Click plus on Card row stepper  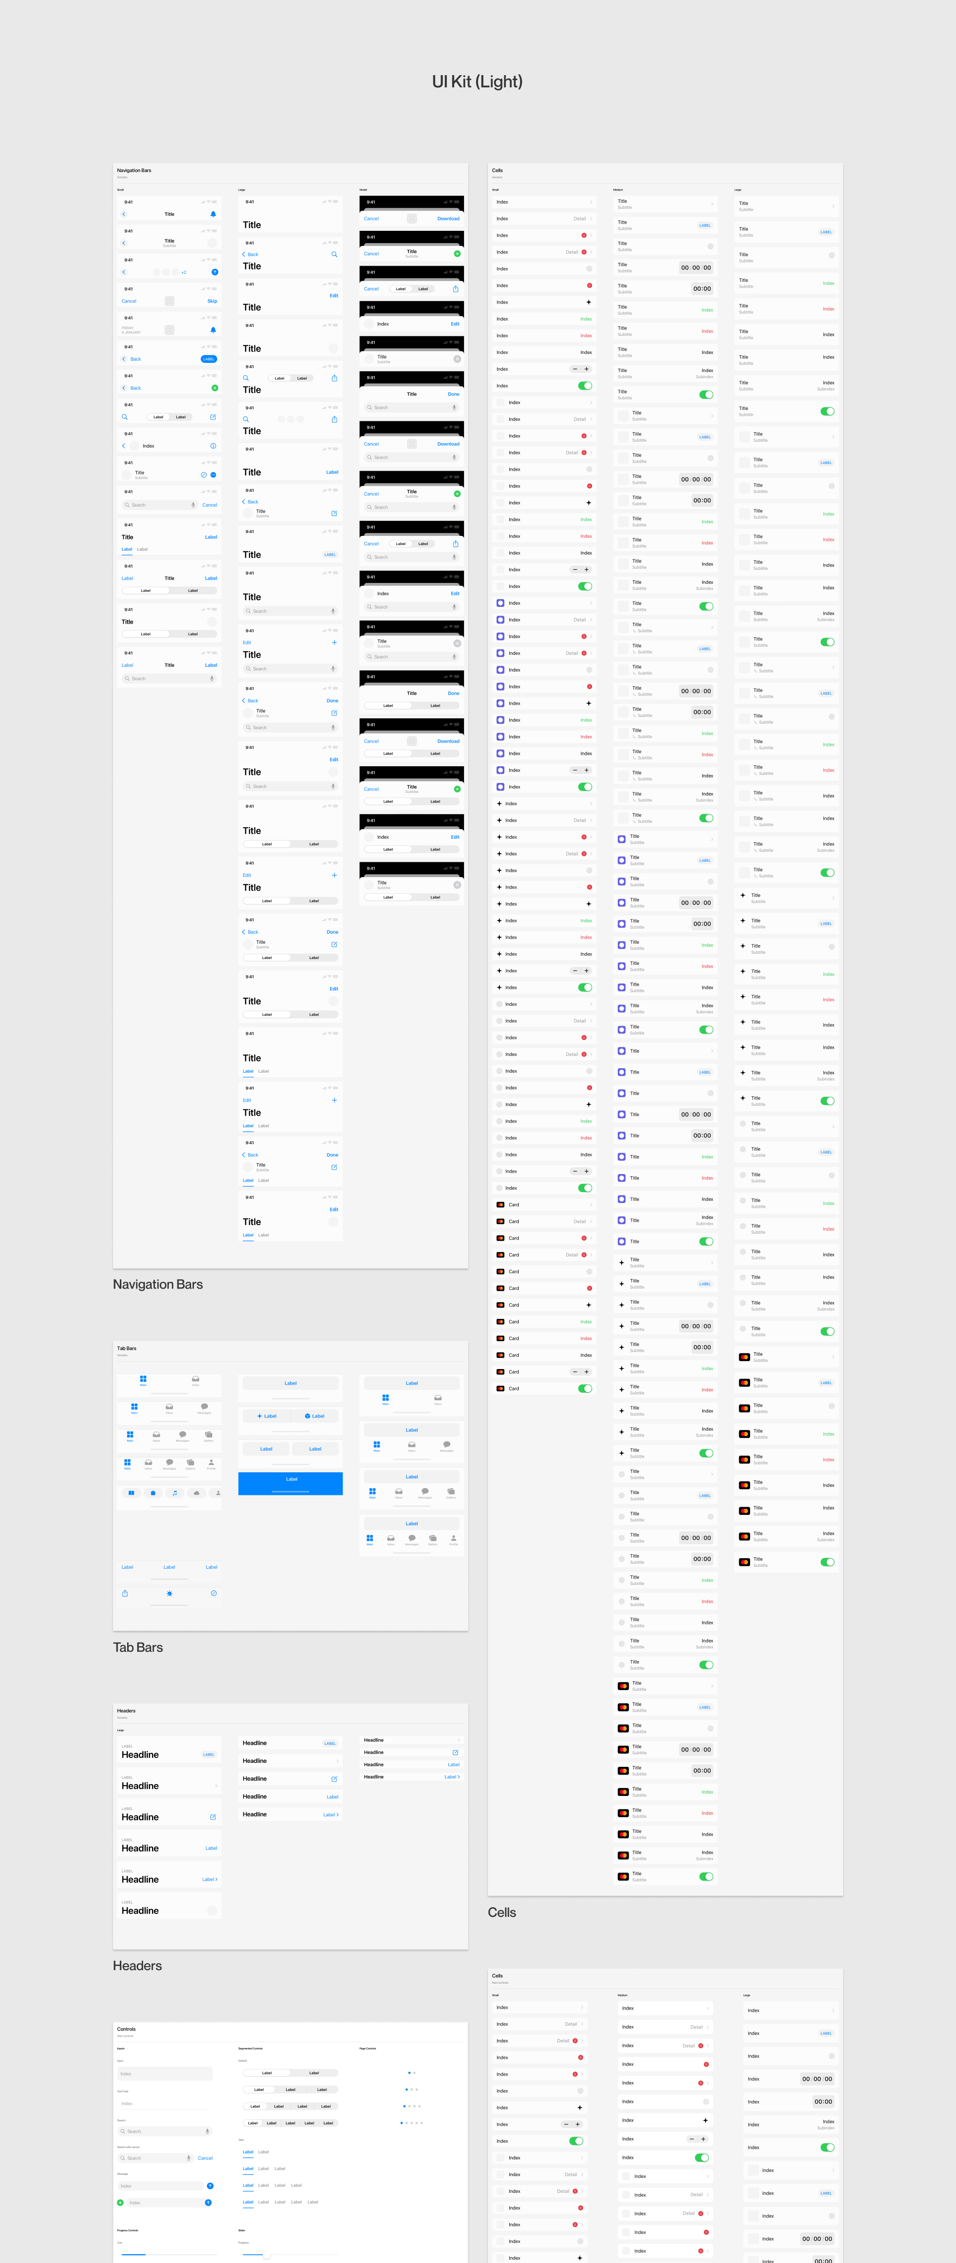pos(587,1372)
